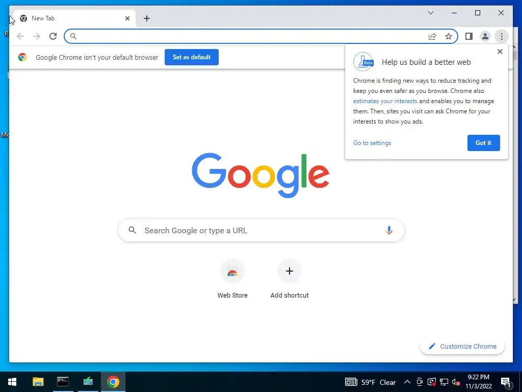The width and height of the screenshot is (522, 392).
Task: Expand the tab search chevron
Action: (430, 13)
